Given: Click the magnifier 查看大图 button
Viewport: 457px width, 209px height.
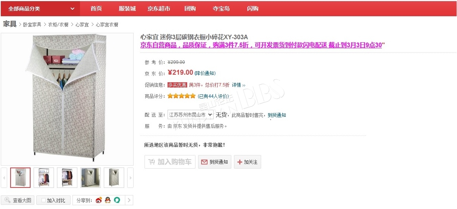Looking at the screenshot, I should pos(18,200).
